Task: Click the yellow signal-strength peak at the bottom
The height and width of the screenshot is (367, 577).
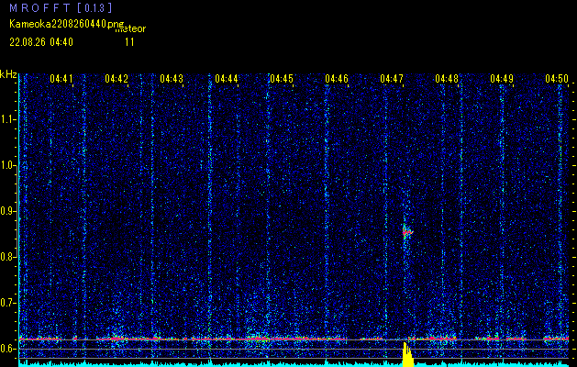Action: pyautogui.click(x=407, y=355)
